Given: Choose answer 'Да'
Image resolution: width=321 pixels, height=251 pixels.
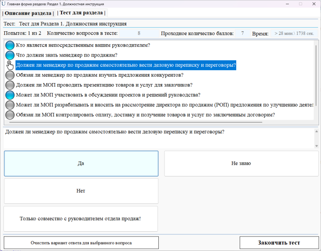Looking at the screenshot, I should pyautogui.click(x=81, y=163).
